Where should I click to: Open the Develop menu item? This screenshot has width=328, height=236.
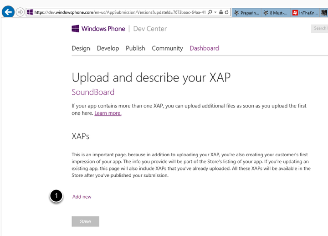[108, 48]
